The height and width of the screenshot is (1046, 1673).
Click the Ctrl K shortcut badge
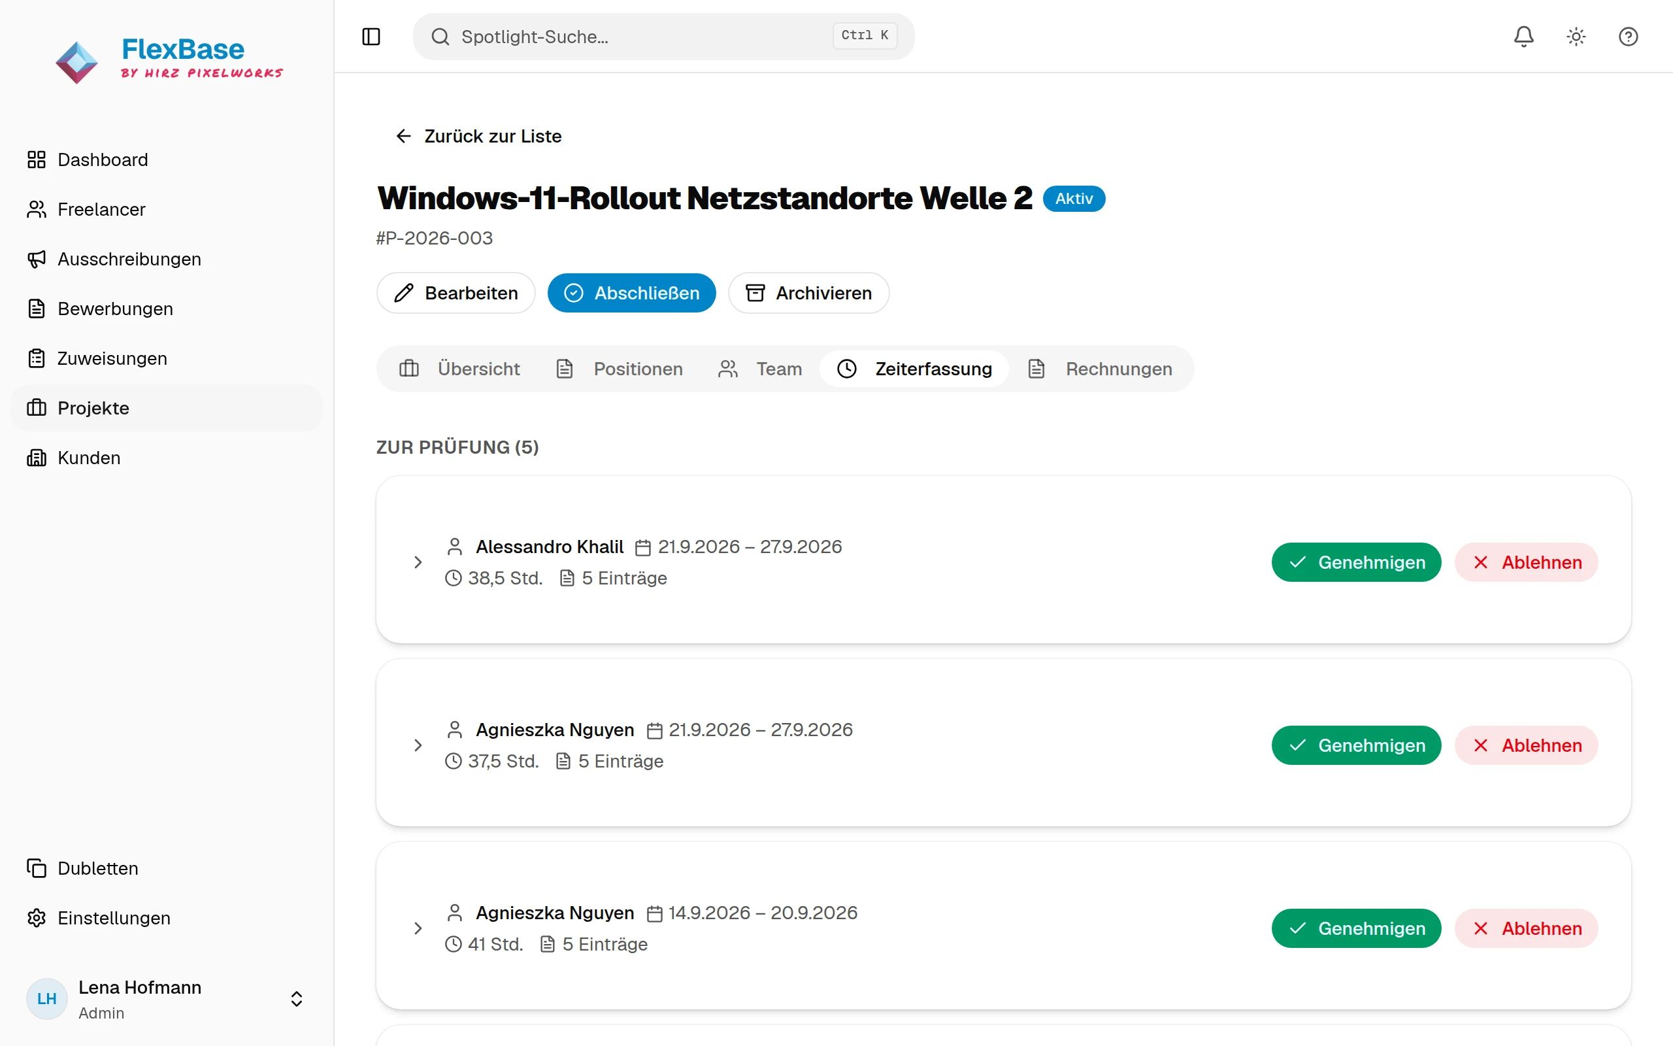point(865,35)
